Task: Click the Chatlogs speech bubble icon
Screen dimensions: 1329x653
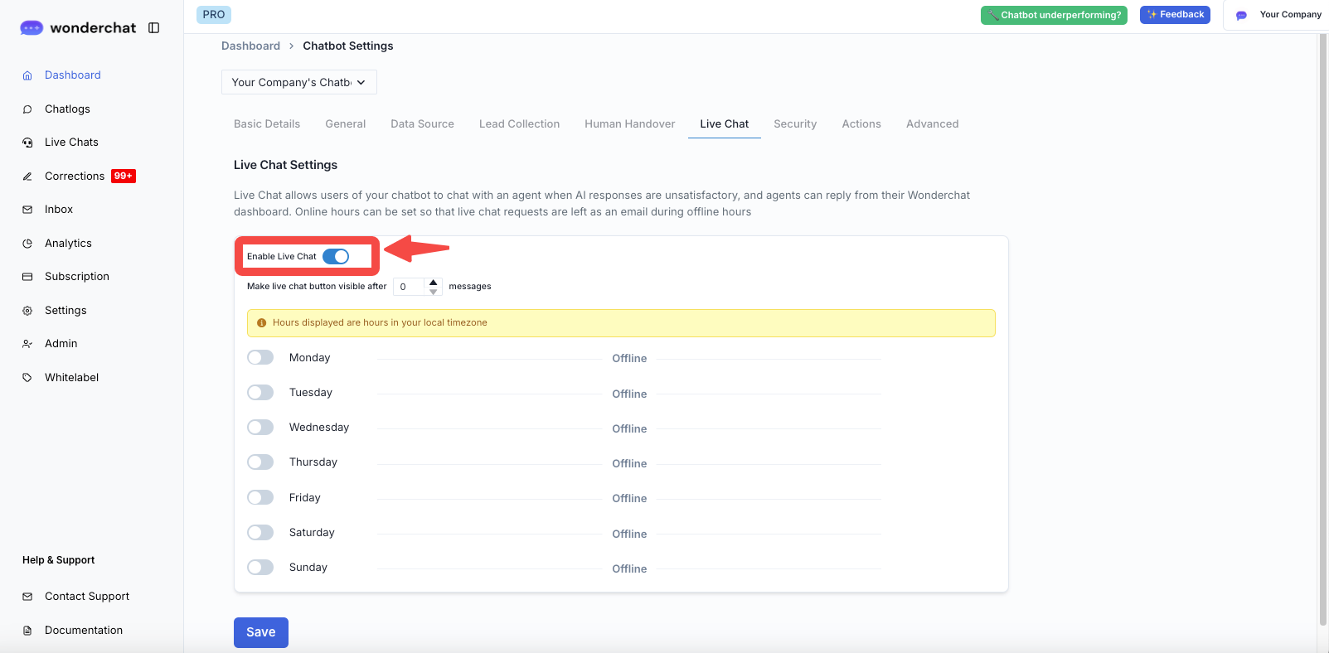Action: point(27,109)
